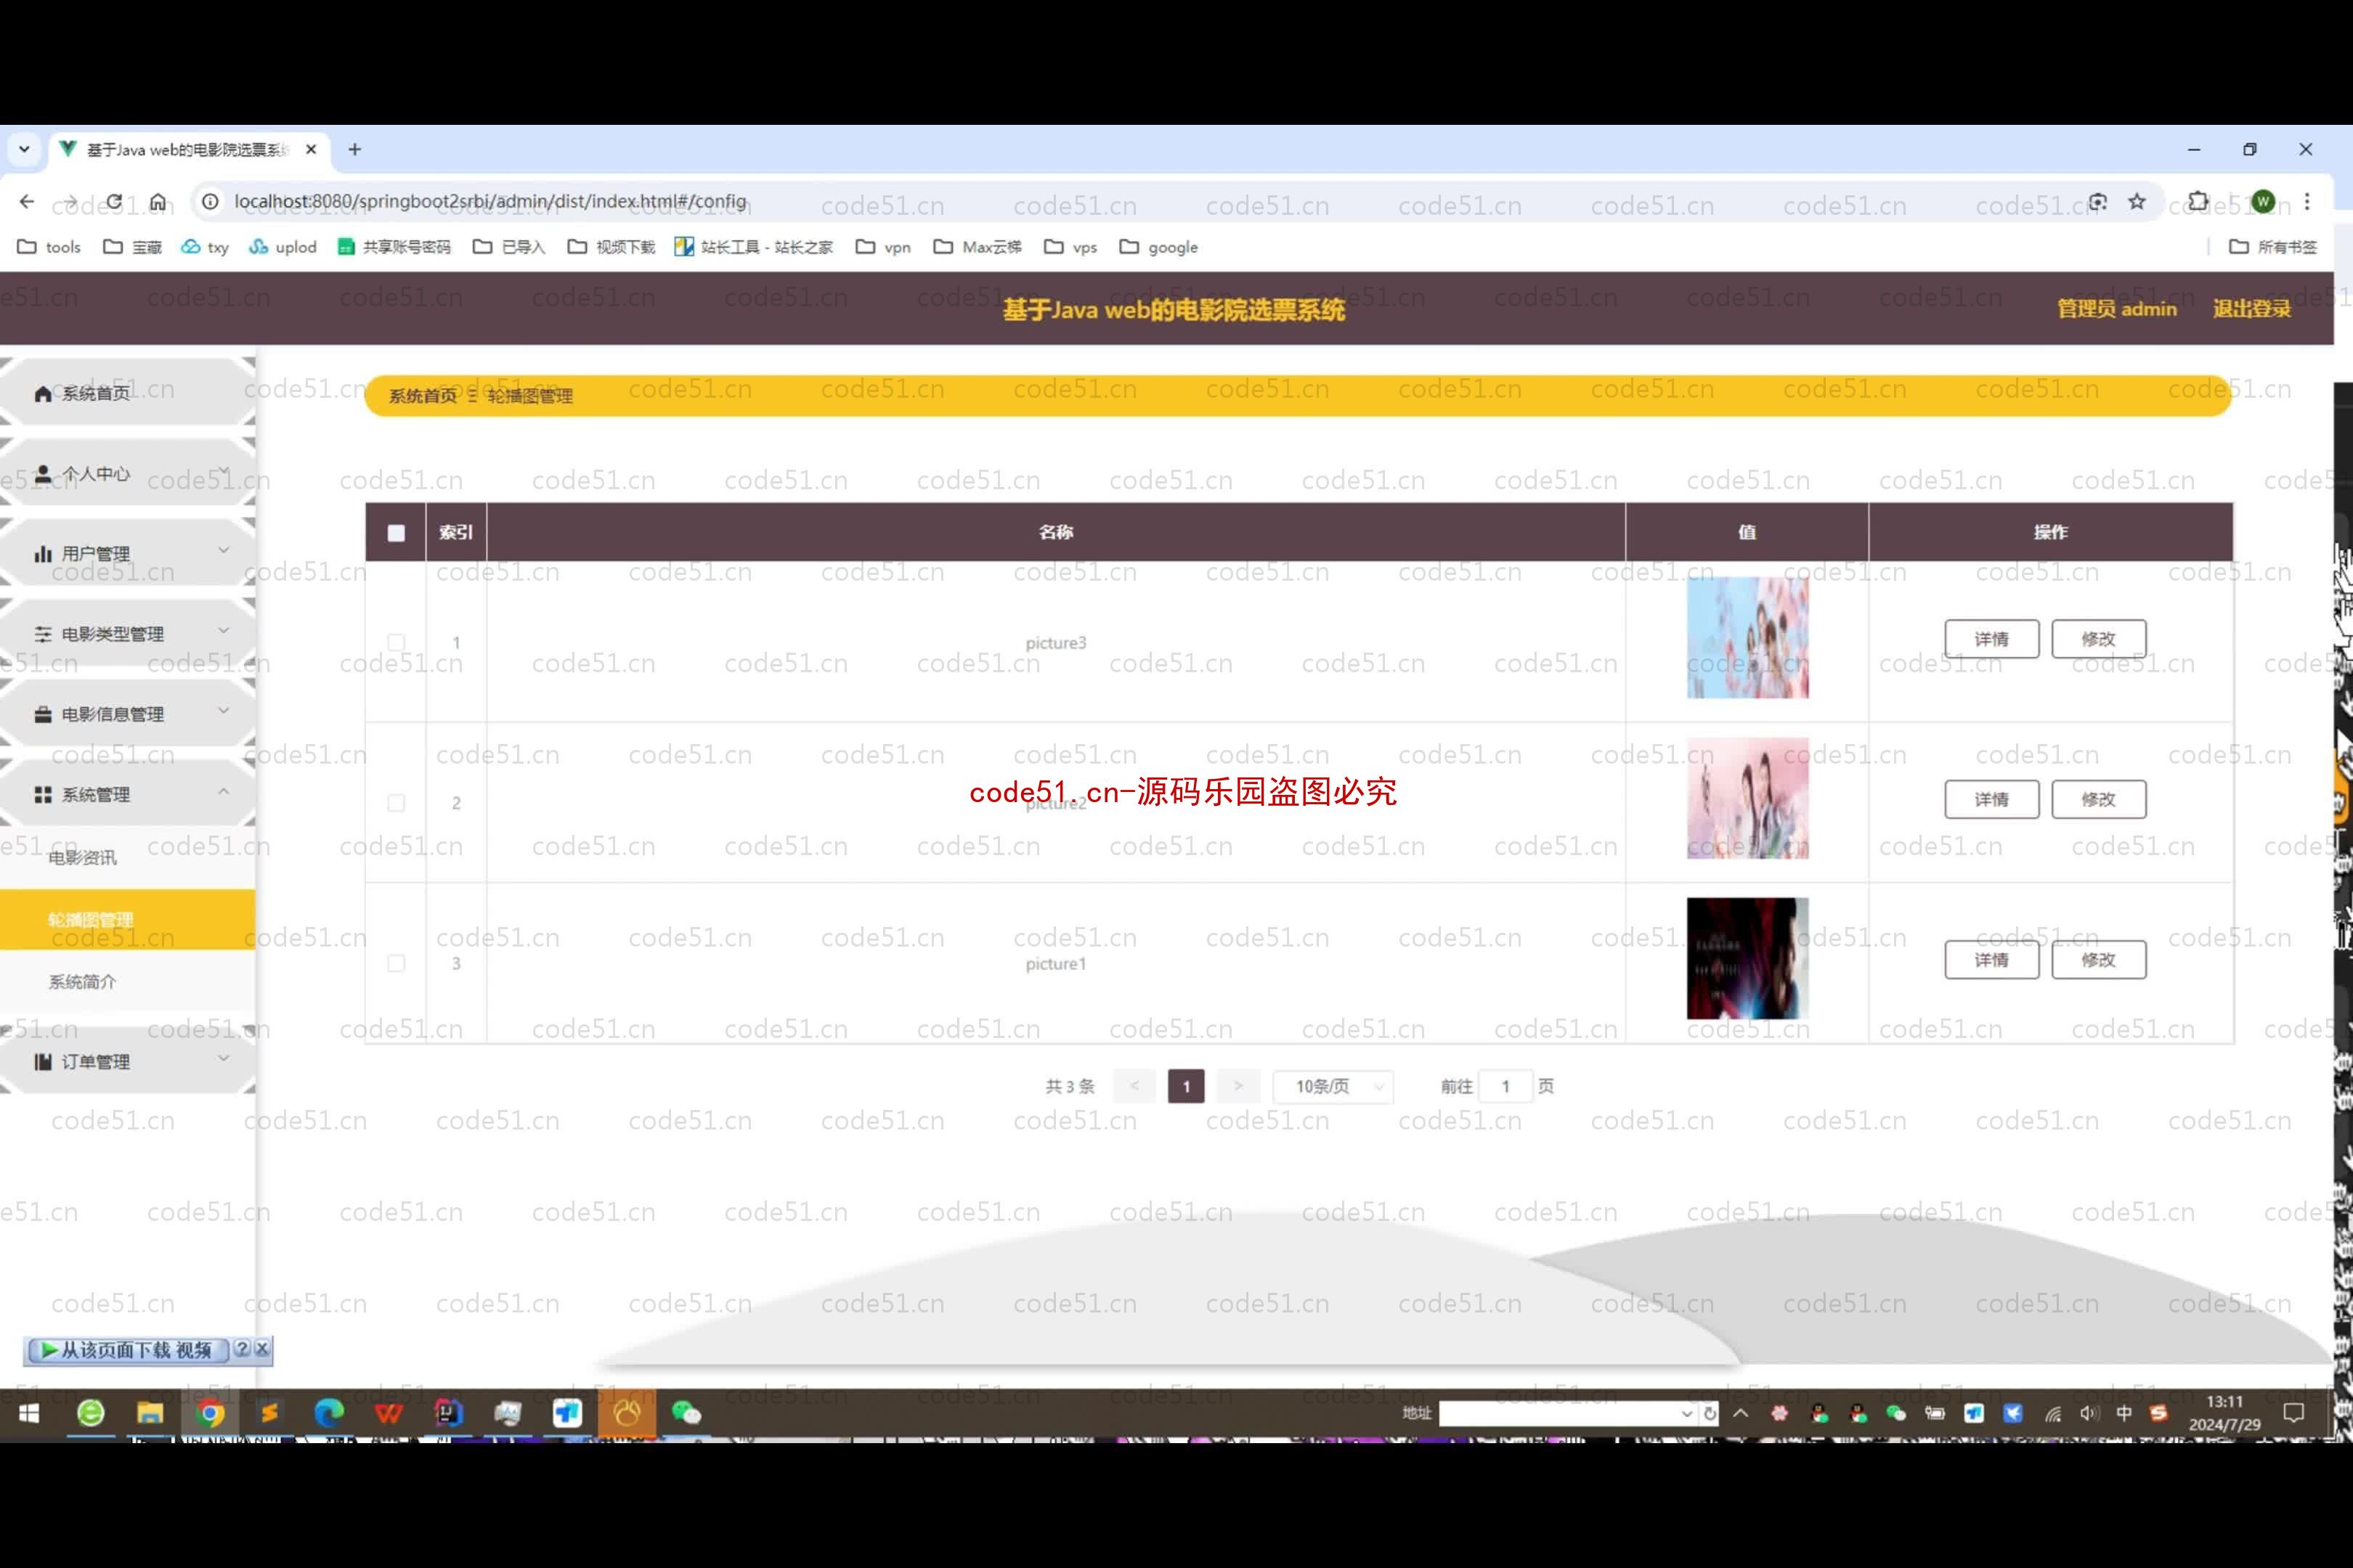Select the 10条/页 dropdown
The width and height of the screenshot is (2353, 1568).
click(x=1334, y=1085)
